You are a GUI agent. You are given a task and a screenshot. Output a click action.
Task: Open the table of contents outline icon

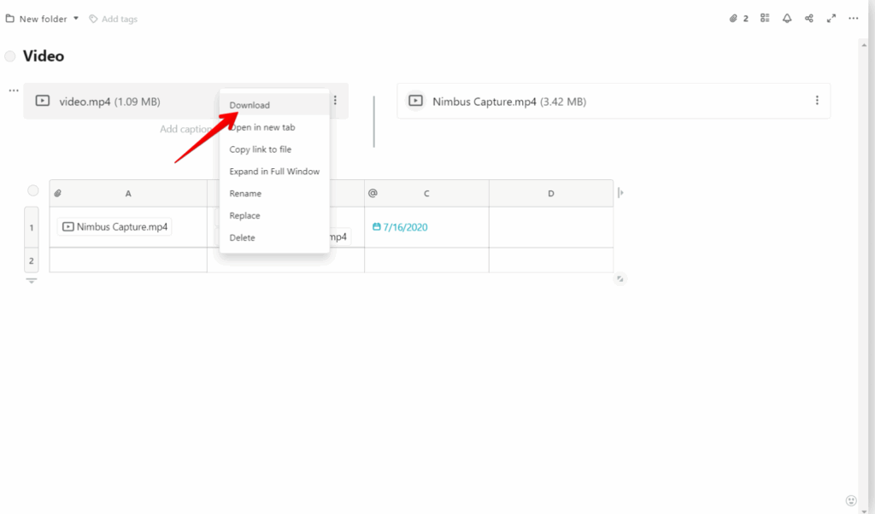pos(766,19)
